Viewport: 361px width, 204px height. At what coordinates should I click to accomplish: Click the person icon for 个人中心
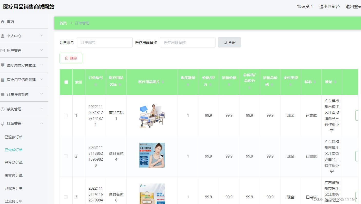3,36
